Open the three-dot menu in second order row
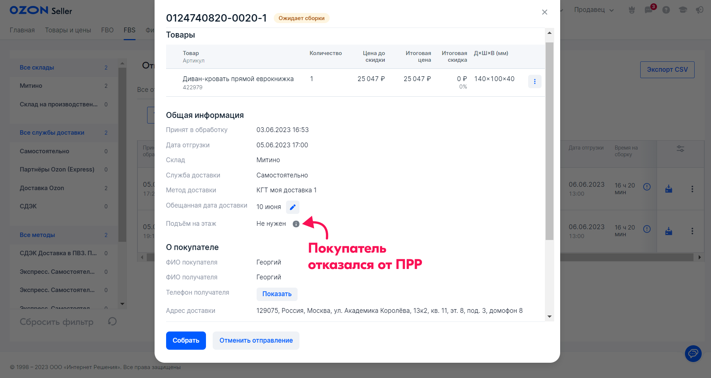711x378 pixels. click(692, 231)
